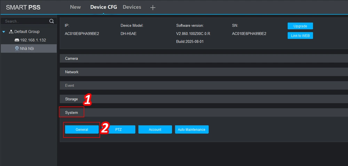Collapse the System settings section
Screen dimensions: 348x166
coord(71,113)
